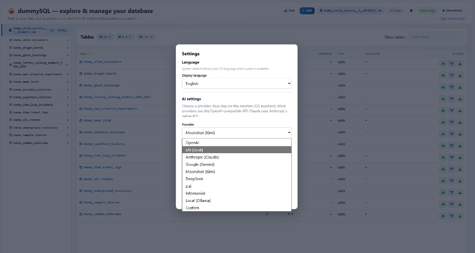Browse dummy_superhero_failures via binoculars icon
Viewport: 475px width, 253px height.
[x=443, y=146]
